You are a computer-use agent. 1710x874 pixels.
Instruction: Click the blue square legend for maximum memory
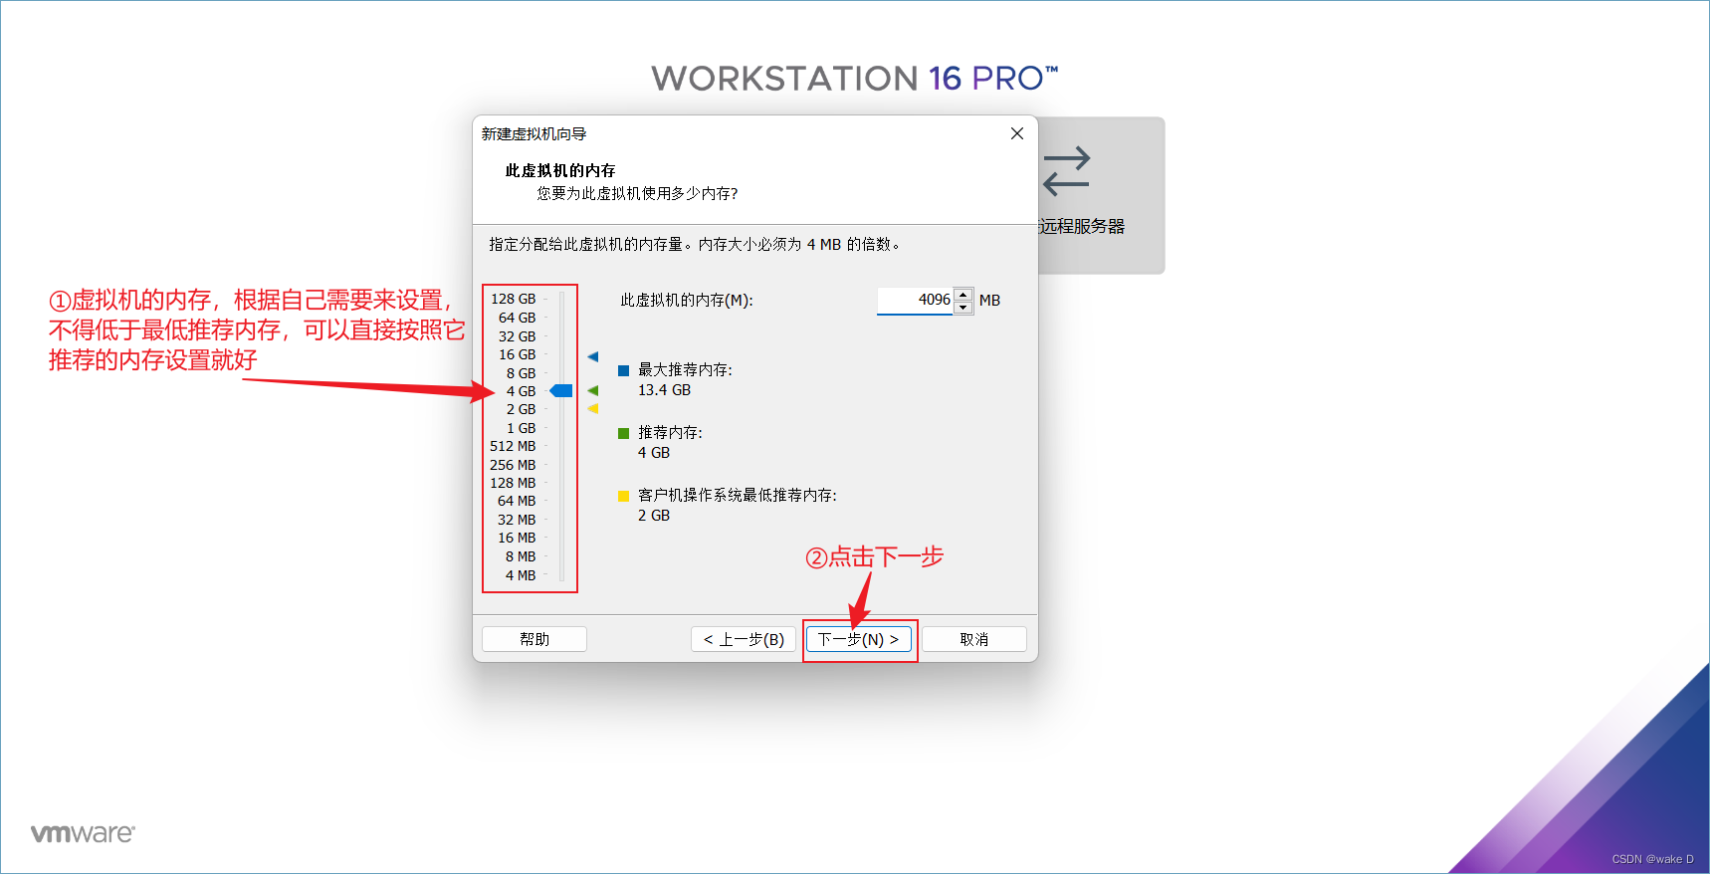tap(624, 370)
